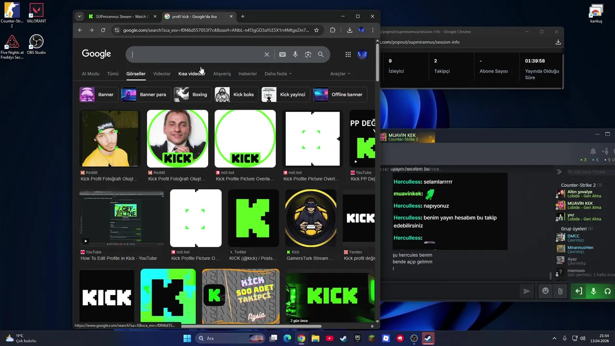
Task: Open the Chrome tab search chevron
Action: (x=79, y=16)
